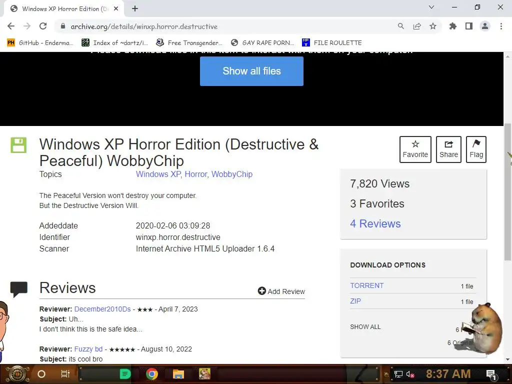Open the FILE ROULETTE bookmark
Screen dimensions: 512x384
332,43
